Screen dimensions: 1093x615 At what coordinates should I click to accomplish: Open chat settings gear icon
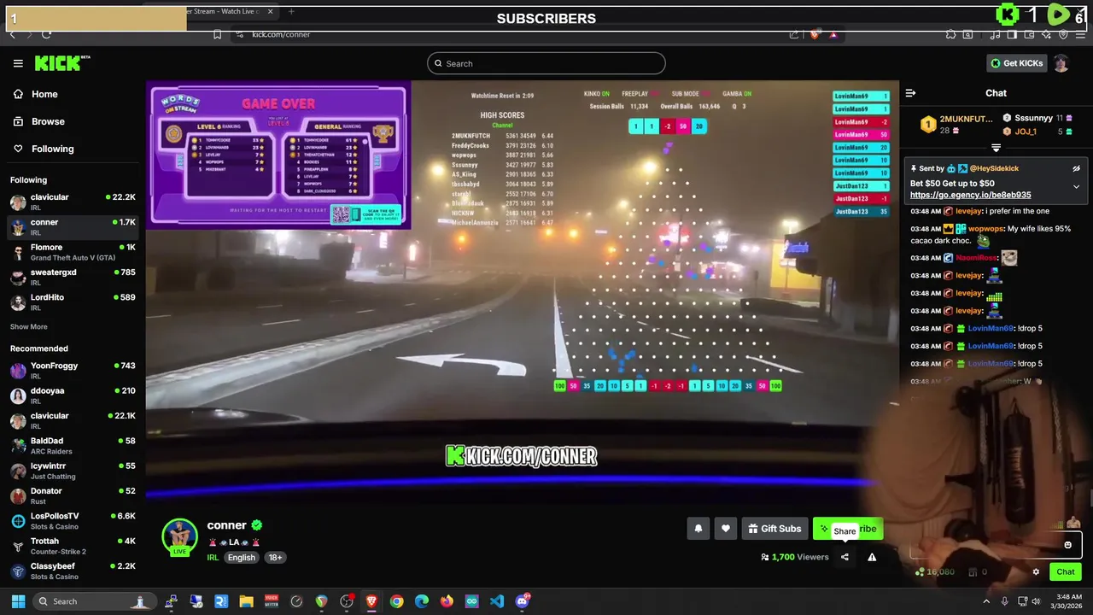pos(1036,572)
